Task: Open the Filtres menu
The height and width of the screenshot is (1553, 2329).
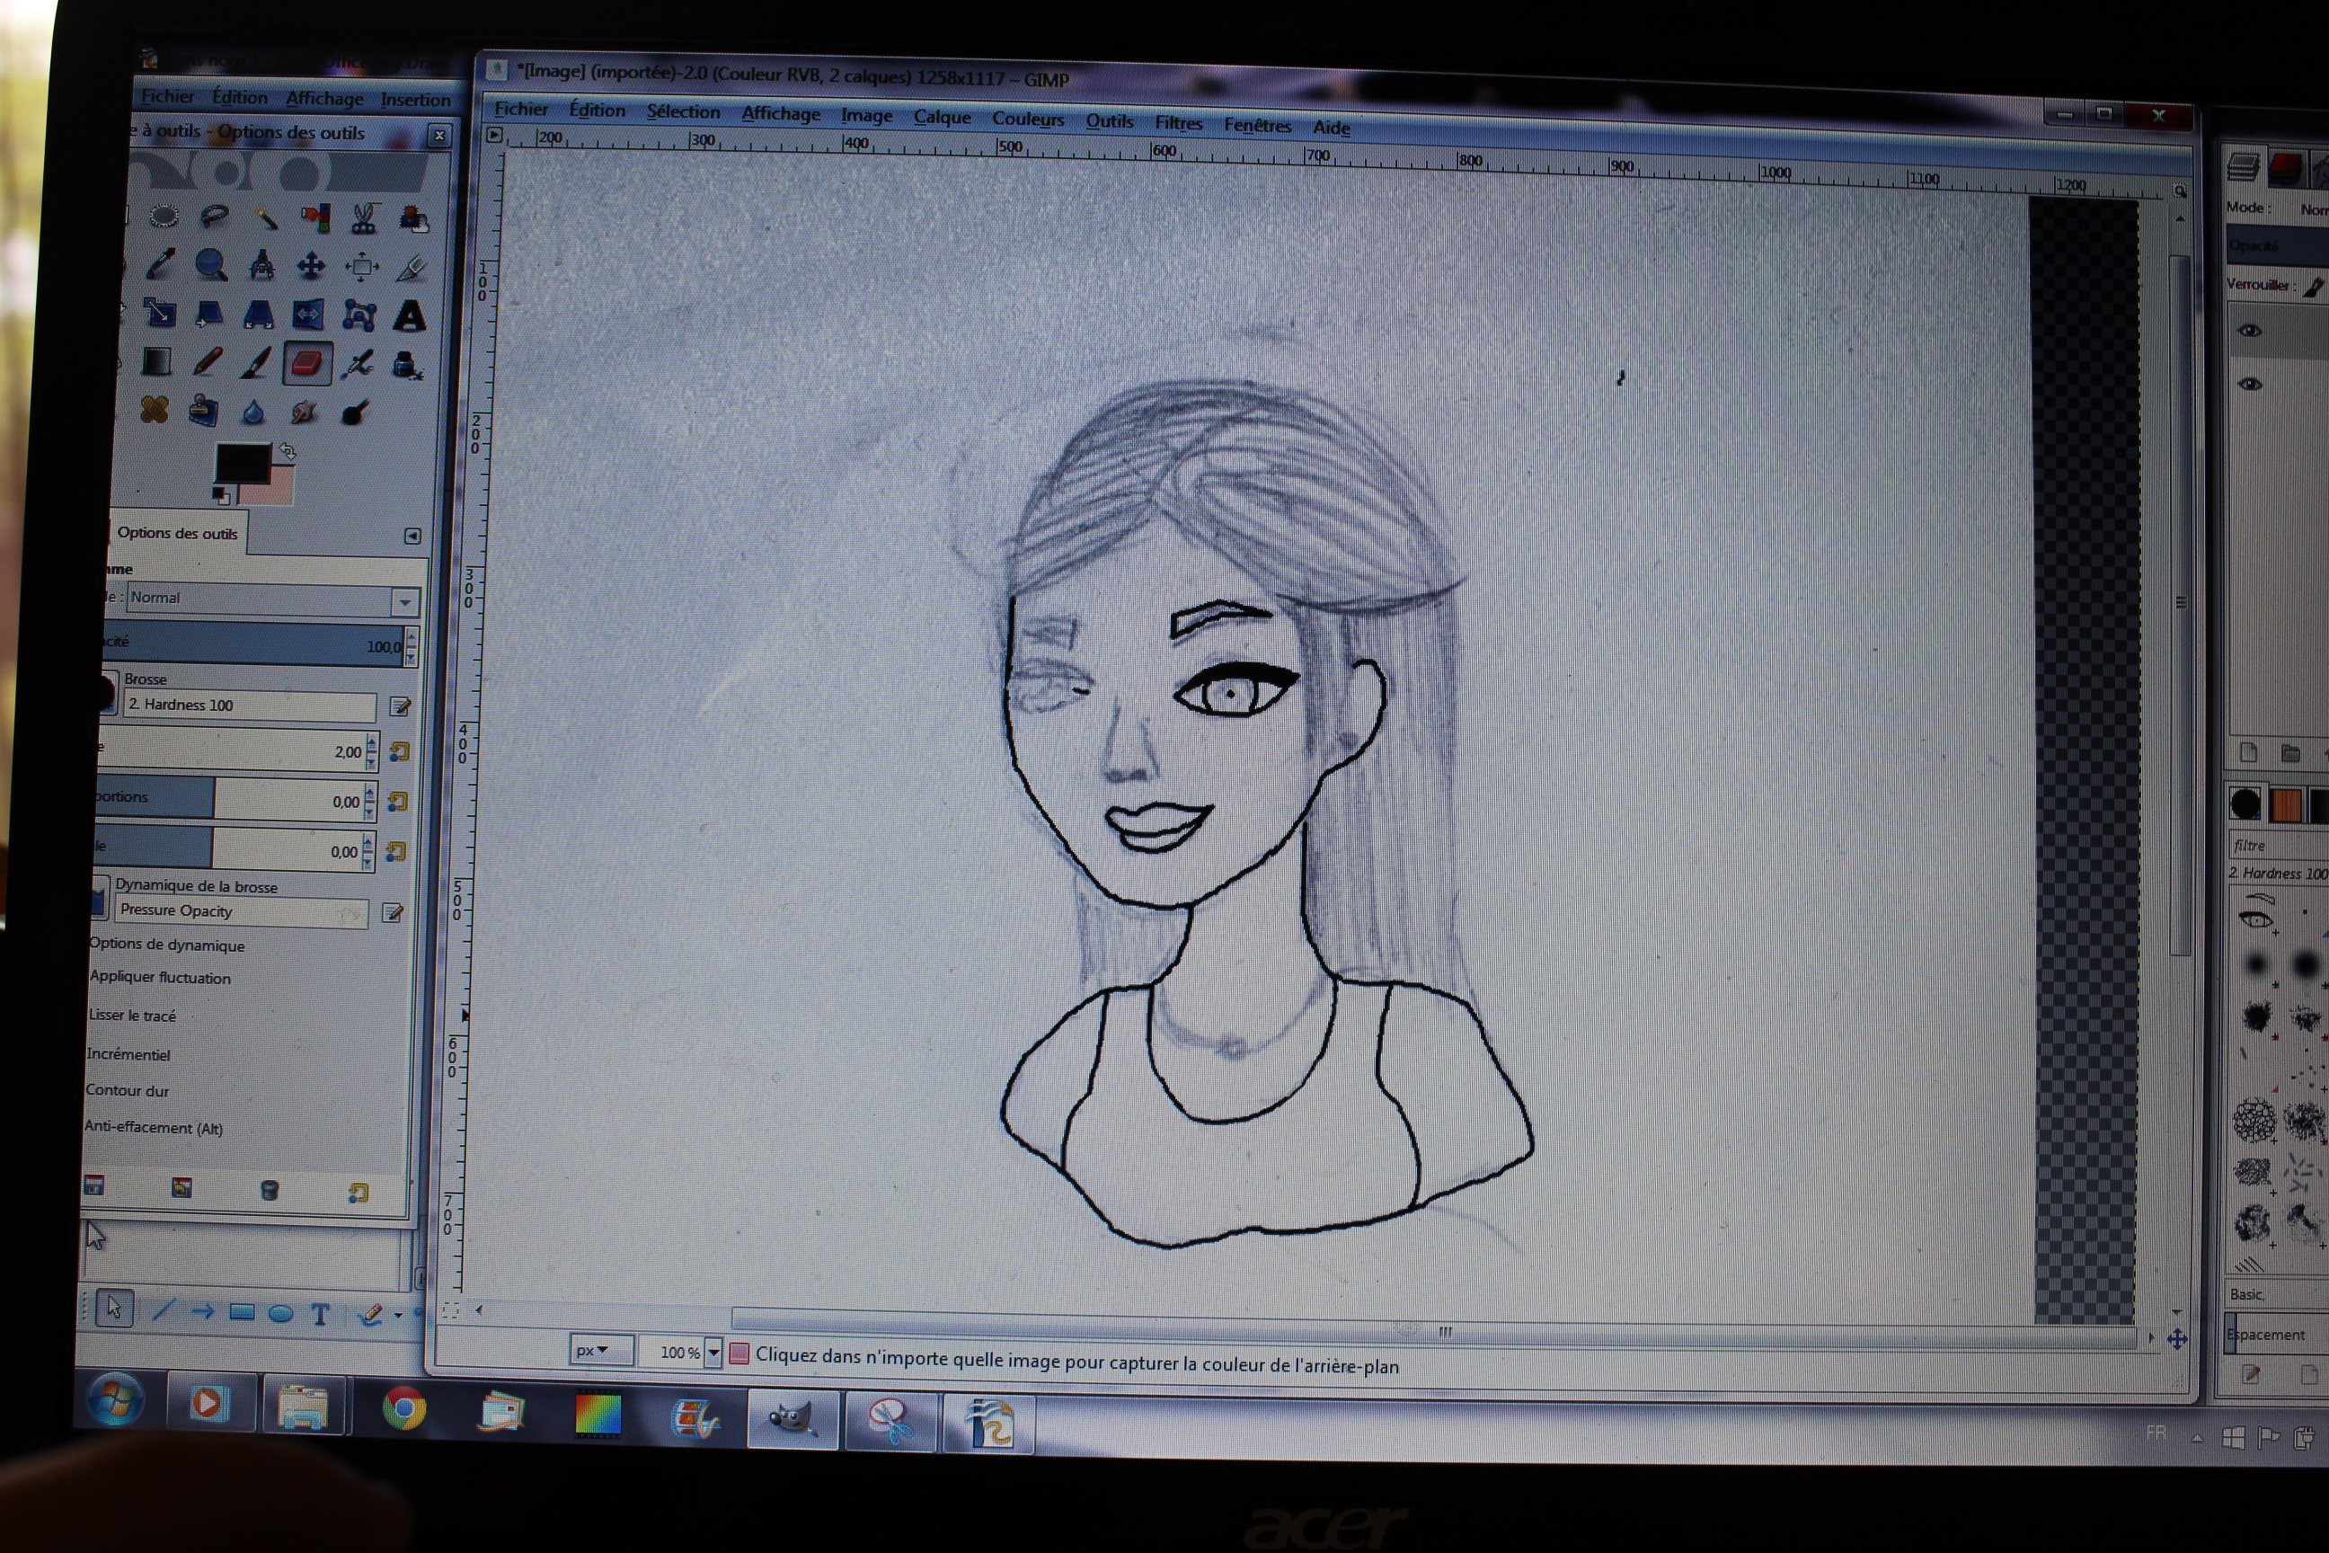Action: pyautogui.click(x=1177, y=123)
